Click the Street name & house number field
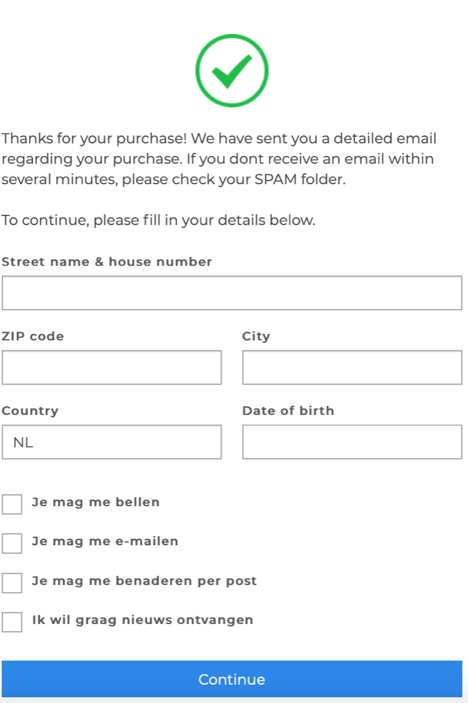 tap(231, 293)
